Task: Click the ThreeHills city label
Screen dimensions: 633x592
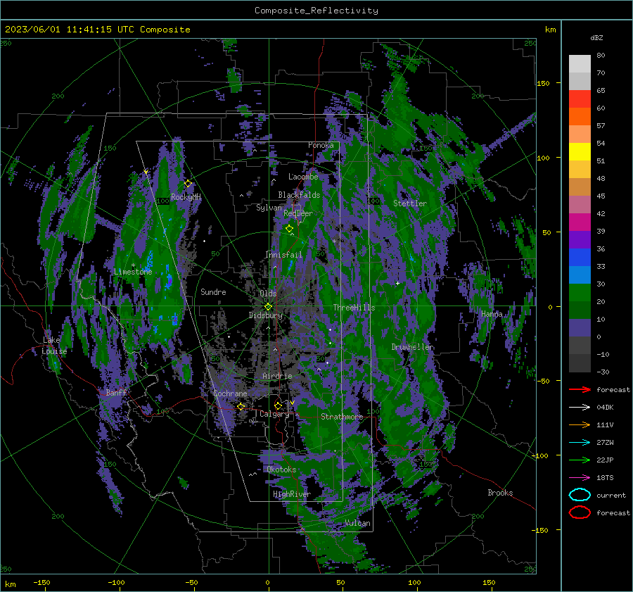Action: (354, 308)
